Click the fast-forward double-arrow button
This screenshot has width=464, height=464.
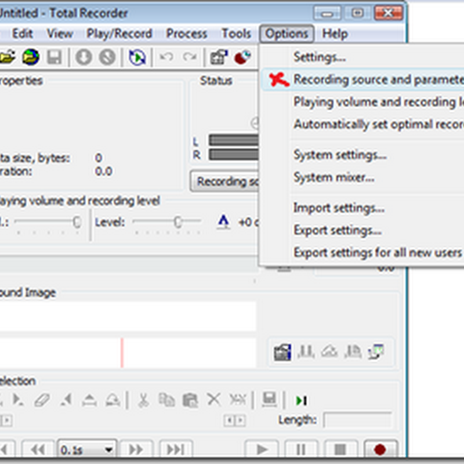[x=136, y=450]
